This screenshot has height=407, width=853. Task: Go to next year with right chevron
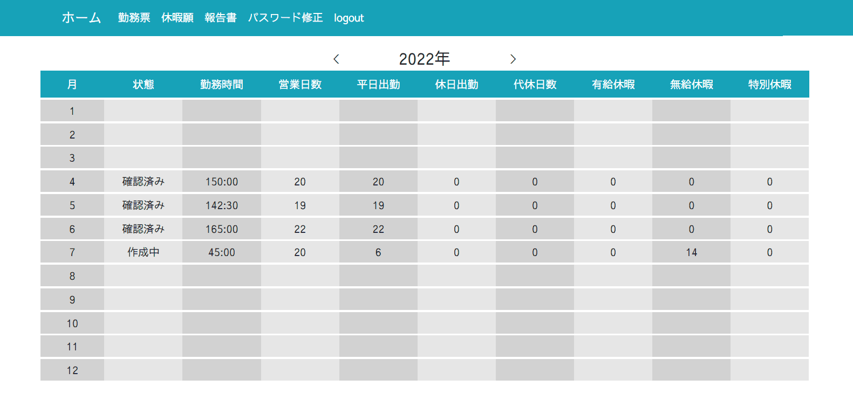(513, 59)
